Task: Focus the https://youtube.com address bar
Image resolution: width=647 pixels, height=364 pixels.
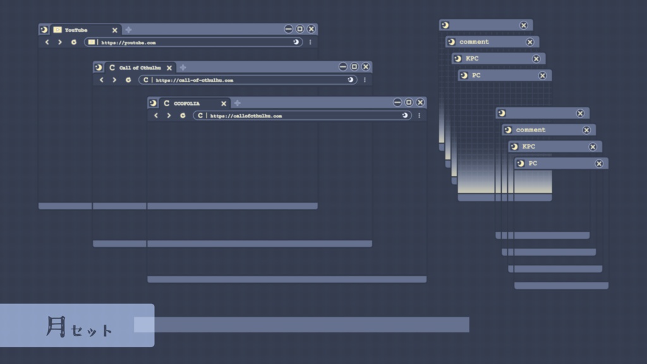Action: [x=193, y=42]
